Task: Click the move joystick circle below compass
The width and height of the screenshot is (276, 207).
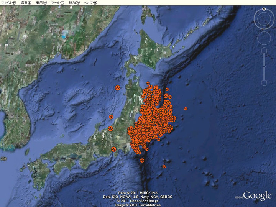Action: point(264,38)
